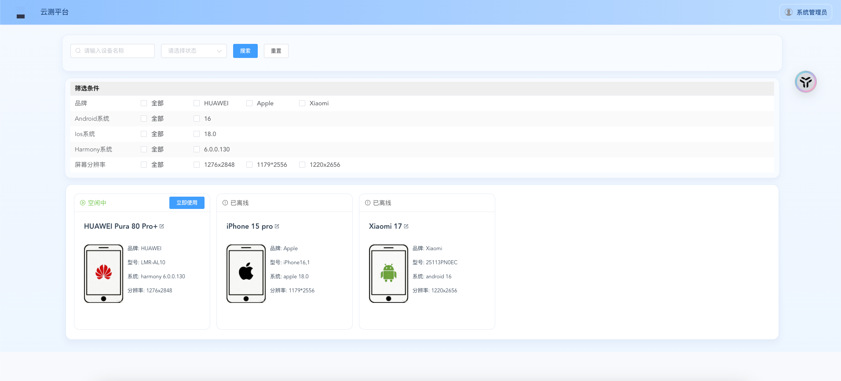Screen dimensions: 841x381
Task: Check 全部 in the Harmony系统 row
Action: (x=144, y=149)
